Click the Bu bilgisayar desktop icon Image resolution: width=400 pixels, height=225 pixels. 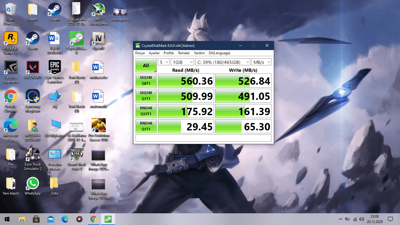click(x=55, y=128)
